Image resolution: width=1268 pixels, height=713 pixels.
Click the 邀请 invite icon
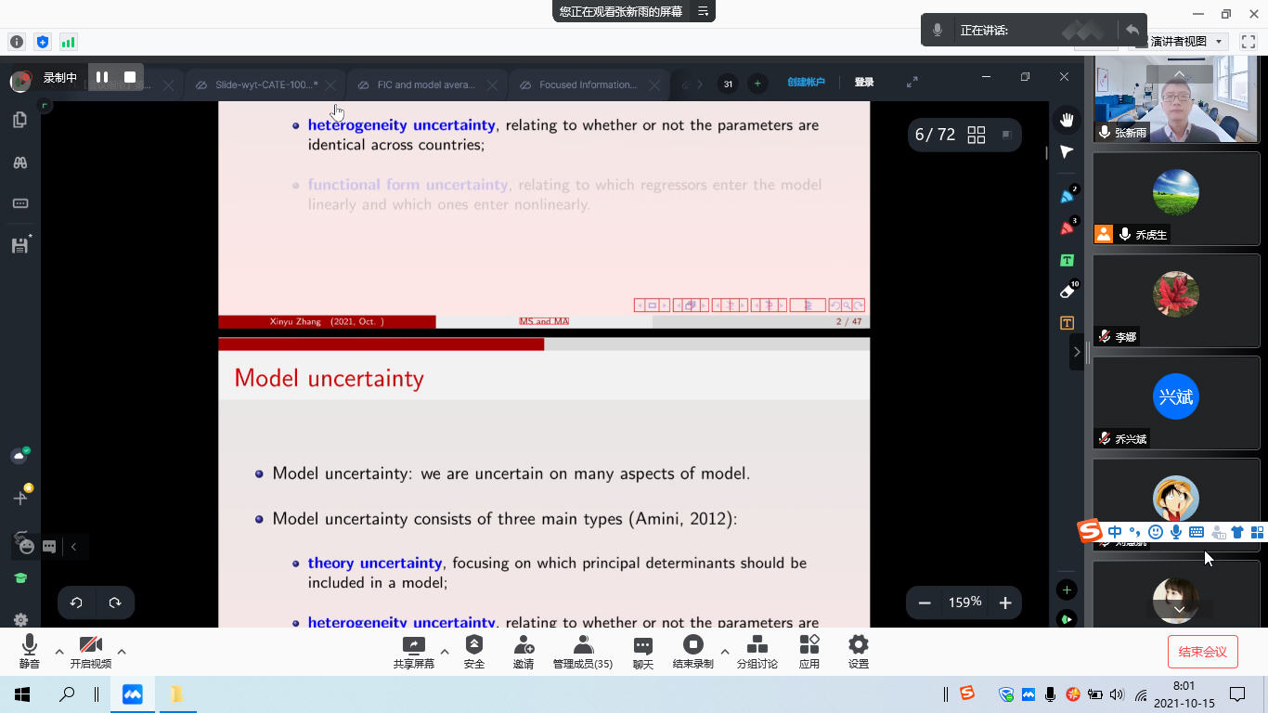click(524, 651)
